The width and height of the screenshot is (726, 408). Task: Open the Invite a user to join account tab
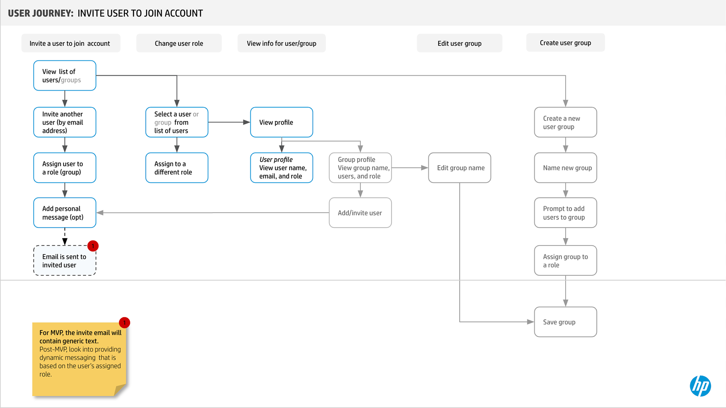[70, 43]
